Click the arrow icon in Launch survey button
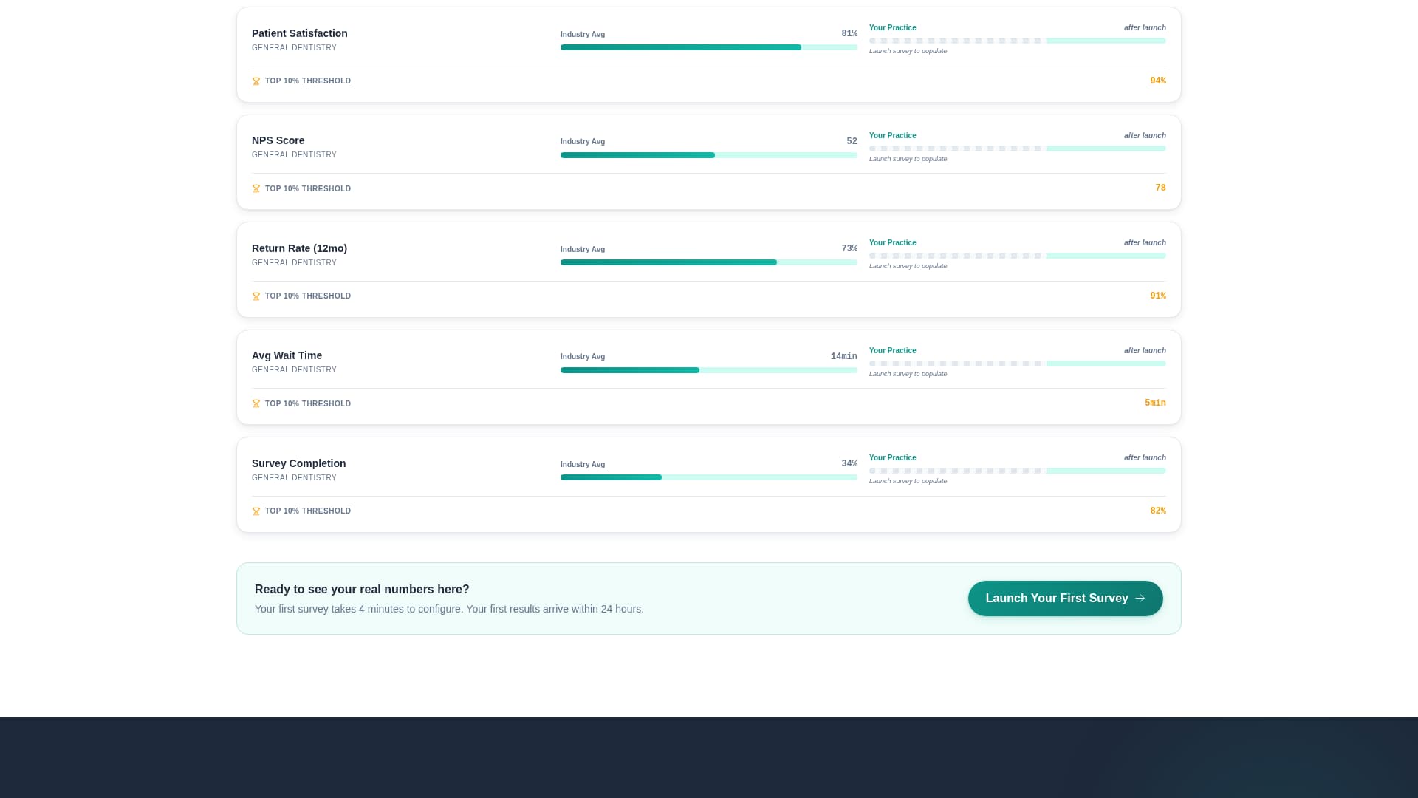Image resolution: width=1418 pixels, height=798 pixels. pyautogui.click(x=1140, y=598)
